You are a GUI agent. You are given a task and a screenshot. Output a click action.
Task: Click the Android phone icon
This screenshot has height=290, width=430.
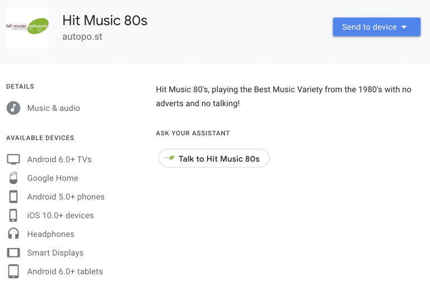[x=13, y=197]
